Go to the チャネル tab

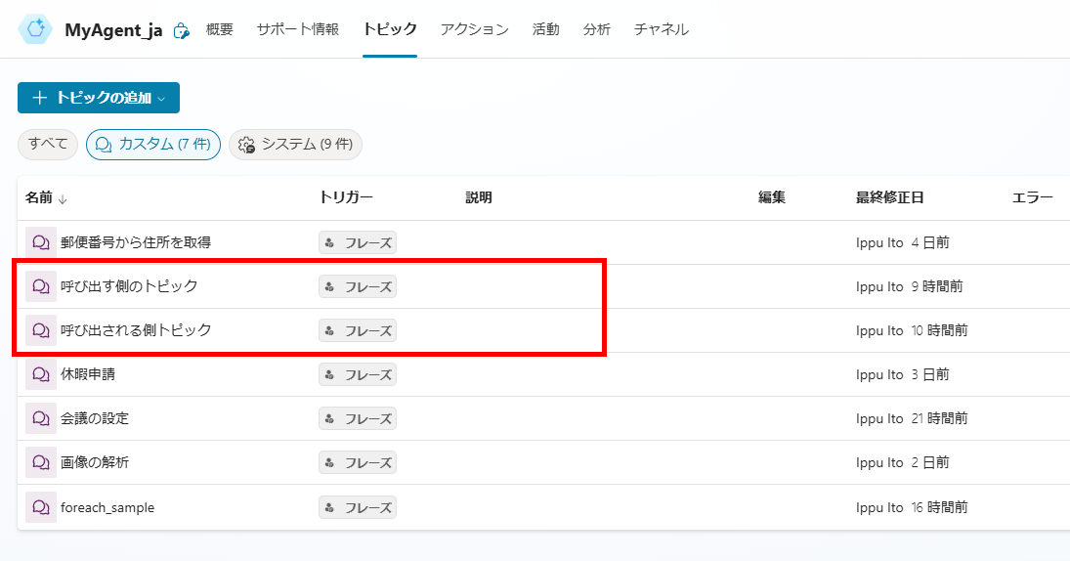tap(662, 29)
